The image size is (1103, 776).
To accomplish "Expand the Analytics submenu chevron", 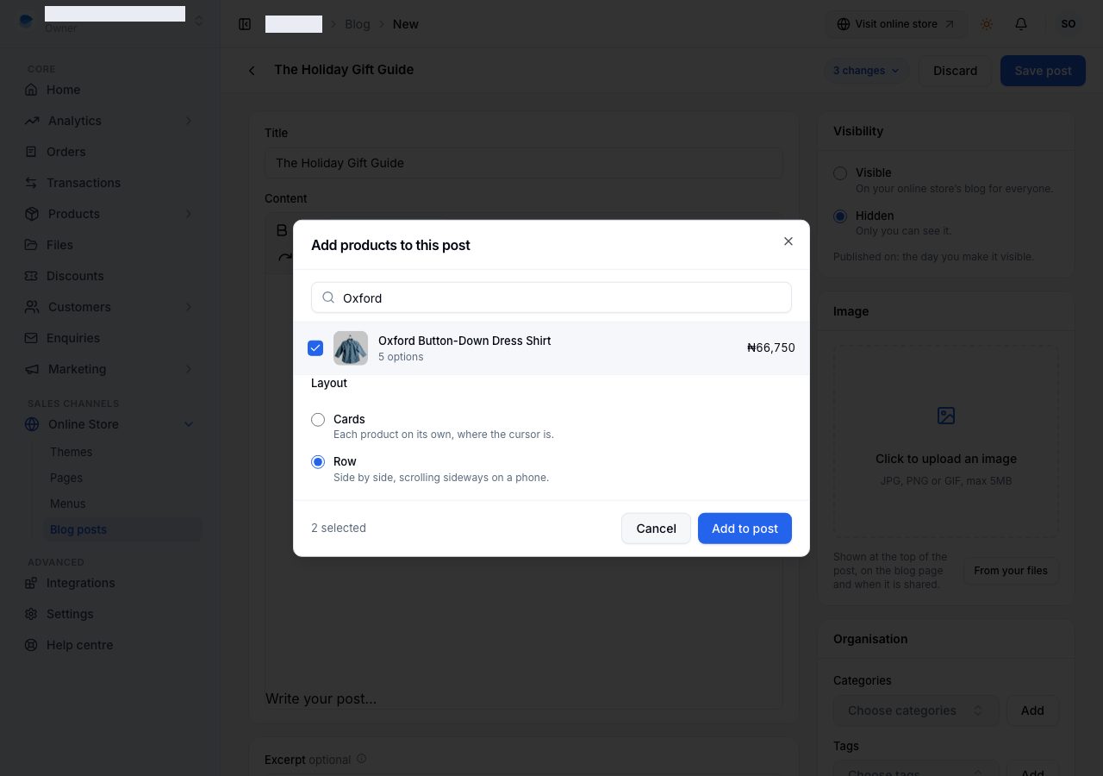I will [189, 121].
